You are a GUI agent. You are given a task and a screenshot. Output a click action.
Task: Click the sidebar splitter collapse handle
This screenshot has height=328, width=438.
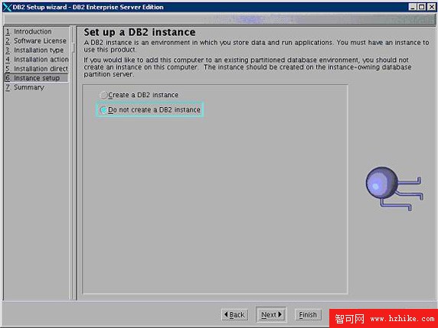click(x=74, y=47)
